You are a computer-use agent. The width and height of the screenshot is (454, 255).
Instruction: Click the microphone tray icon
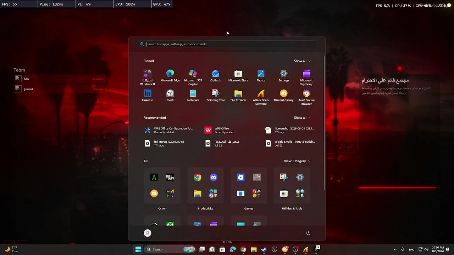click(x=403, y=249)
